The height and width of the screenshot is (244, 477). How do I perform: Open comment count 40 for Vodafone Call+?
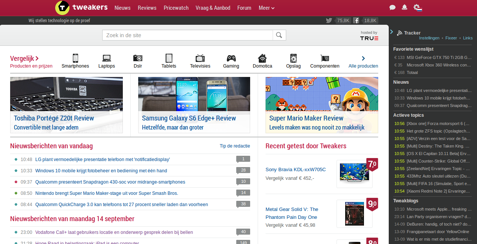243,232
